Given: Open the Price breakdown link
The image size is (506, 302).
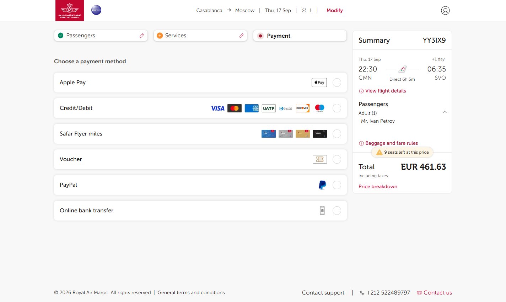Looking at the screenshot, I should pos(378,186).
